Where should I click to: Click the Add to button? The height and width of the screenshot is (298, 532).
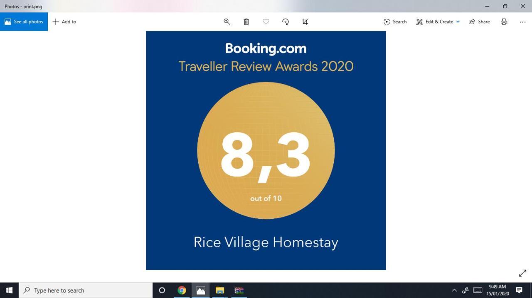point(64,22)
